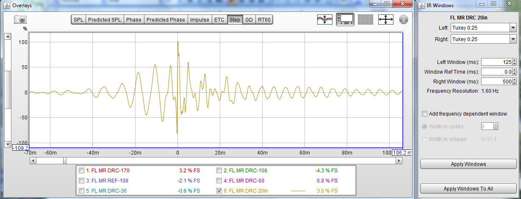Enable trace 4: FL MR DRC-60
The height and width of the screenshot is (199, 521).
(x=219, y=181)
